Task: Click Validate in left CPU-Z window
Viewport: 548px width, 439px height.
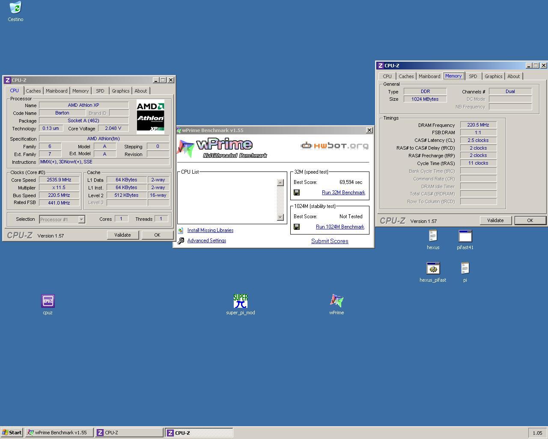Action: click(122, 235)
